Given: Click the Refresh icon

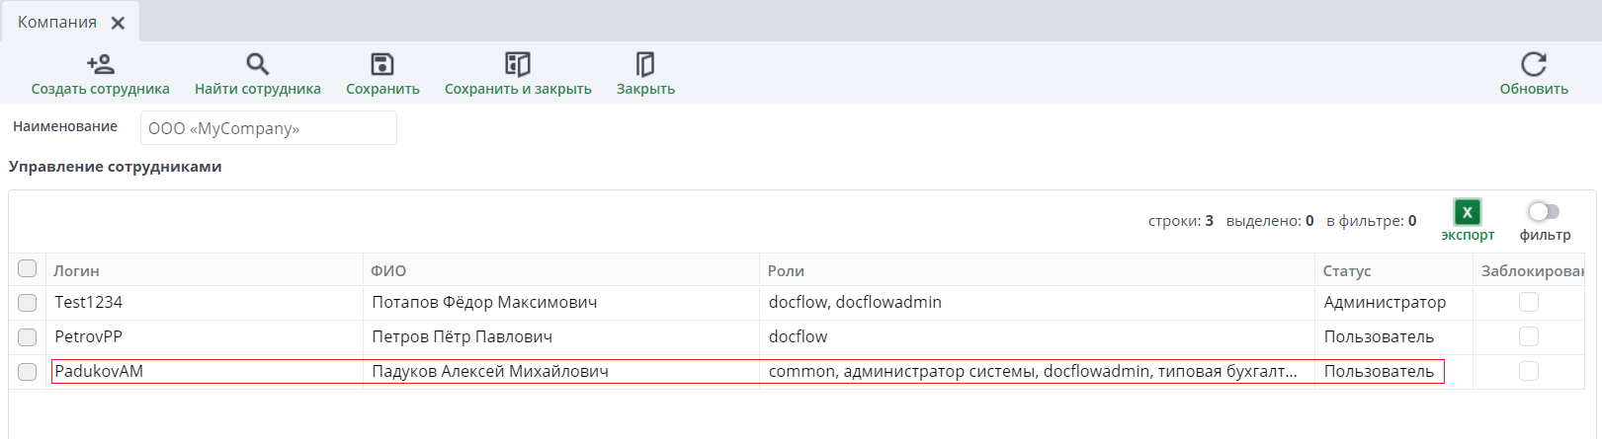Looking at the screenshot, I should (1534, 65).
